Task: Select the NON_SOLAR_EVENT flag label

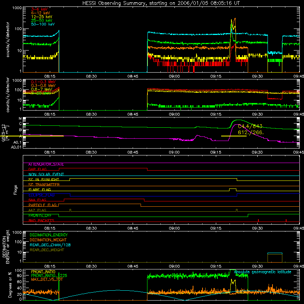Action: coord(46,174)
